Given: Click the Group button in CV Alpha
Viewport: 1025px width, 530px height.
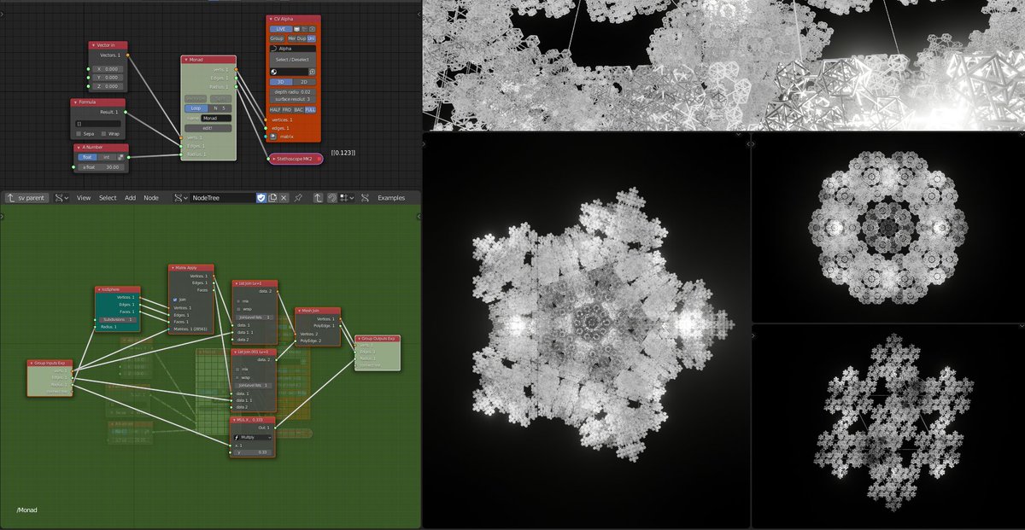Looking at the screenshot, I should point(277,38).
